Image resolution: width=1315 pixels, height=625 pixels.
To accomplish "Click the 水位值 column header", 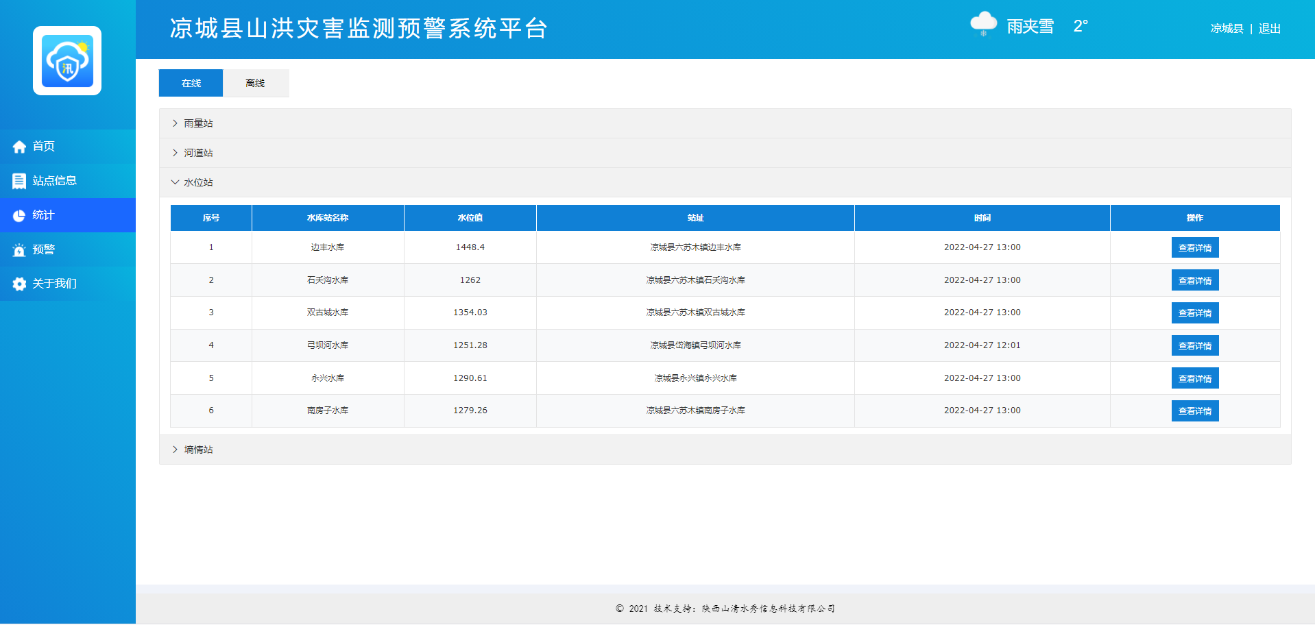I will 470,218.
